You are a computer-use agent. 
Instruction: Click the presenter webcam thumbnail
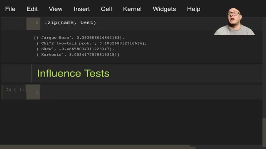click(234, 21)
